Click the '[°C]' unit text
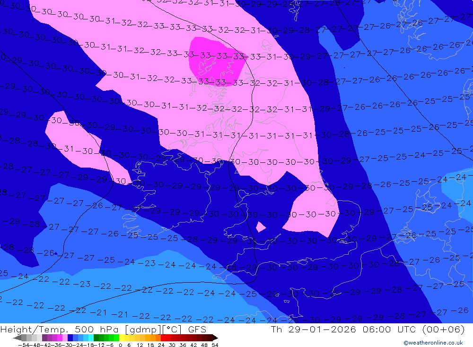Screen dimensions: 473x347 [173, 329]
